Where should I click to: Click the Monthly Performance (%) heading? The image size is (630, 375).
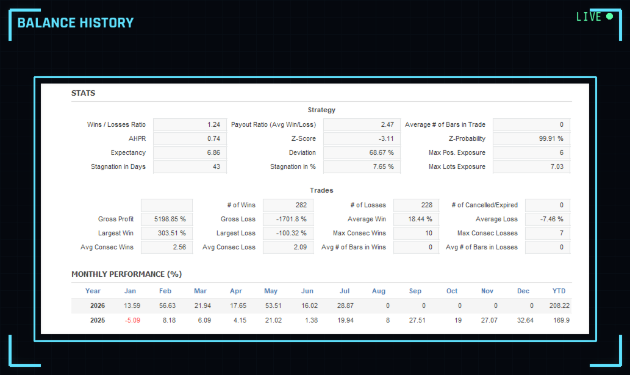[127, 274]
